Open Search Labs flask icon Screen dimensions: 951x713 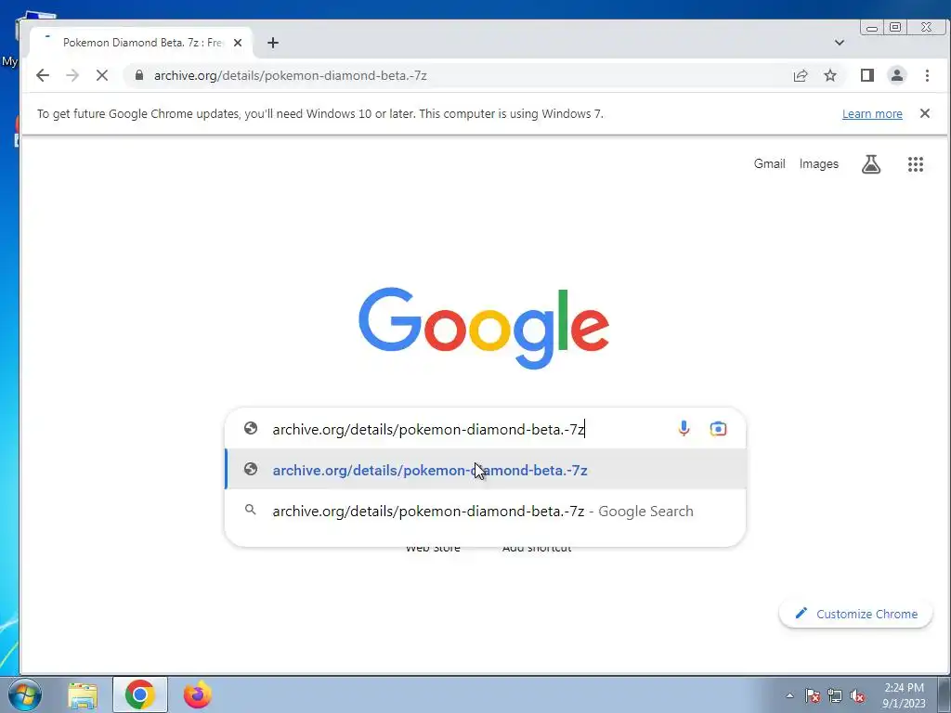pos(871,163)
